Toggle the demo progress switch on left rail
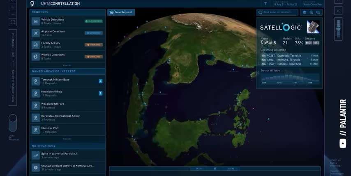This screenshot has width=351, height=176. point(13,123)
